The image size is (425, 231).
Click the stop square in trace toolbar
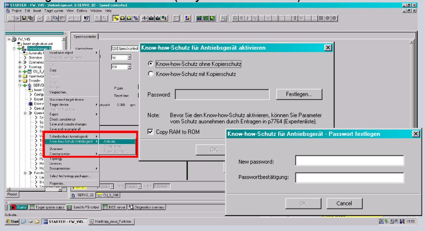click(x=321, y=18)
